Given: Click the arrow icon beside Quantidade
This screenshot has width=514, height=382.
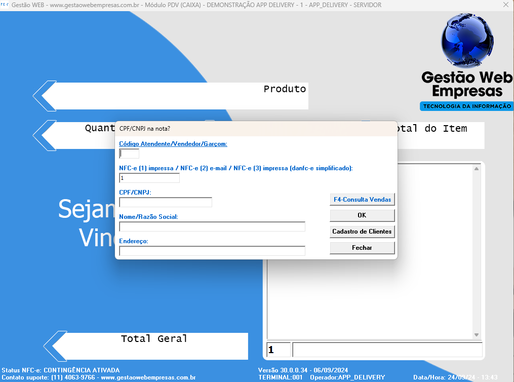Looking at the screenshot, I should [x=44, y=135].
